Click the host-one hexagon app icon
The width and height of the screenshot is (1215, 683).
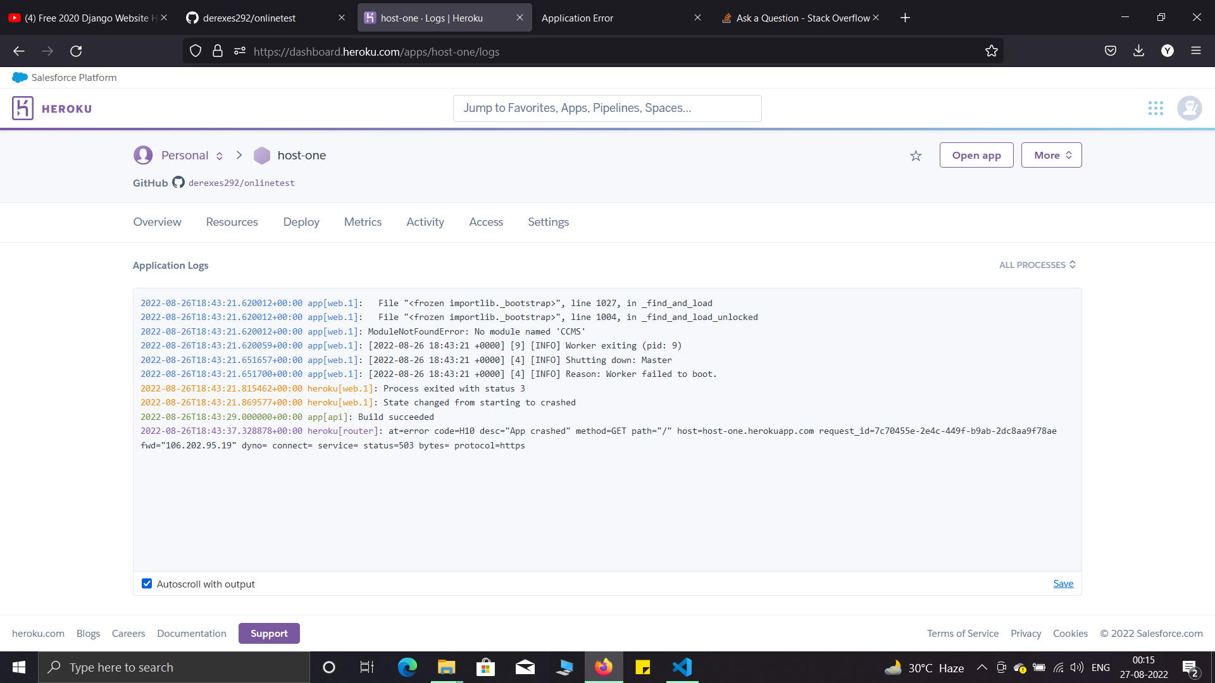point(262,156)
